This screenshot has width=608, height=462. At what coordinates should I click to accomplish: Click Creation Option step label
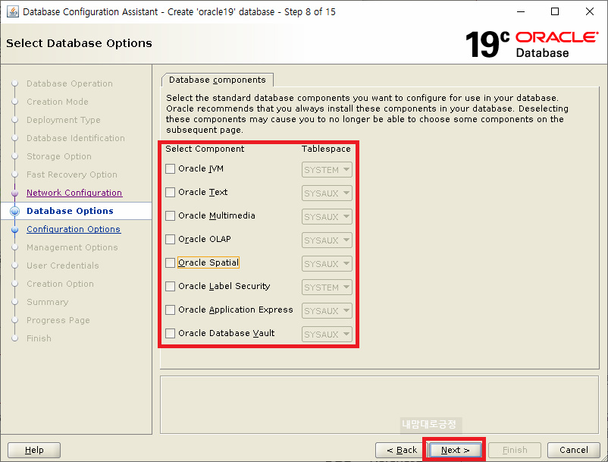60,284
